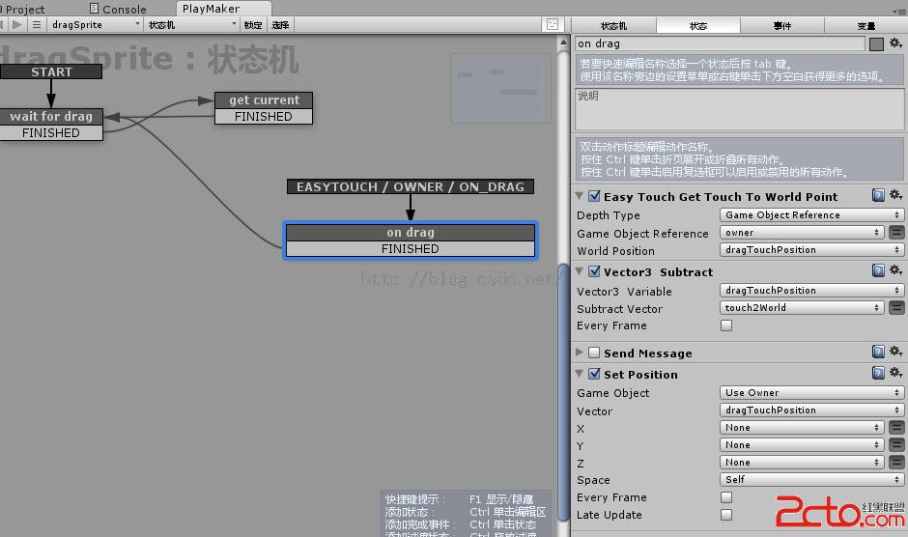
Task: Open the 变量 inspector tab
Action: pyautogui.click(x=866, y=25)
